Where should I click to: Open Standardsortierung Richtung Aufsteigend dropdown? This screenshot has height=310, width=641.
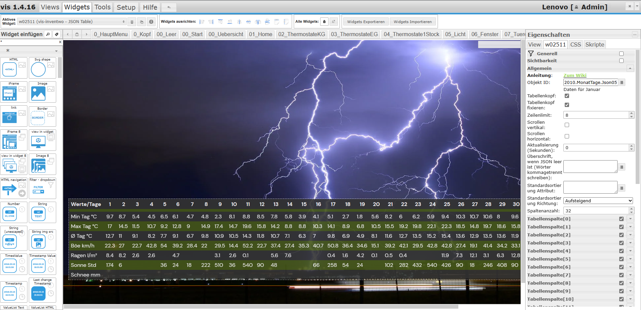[598, 201]
